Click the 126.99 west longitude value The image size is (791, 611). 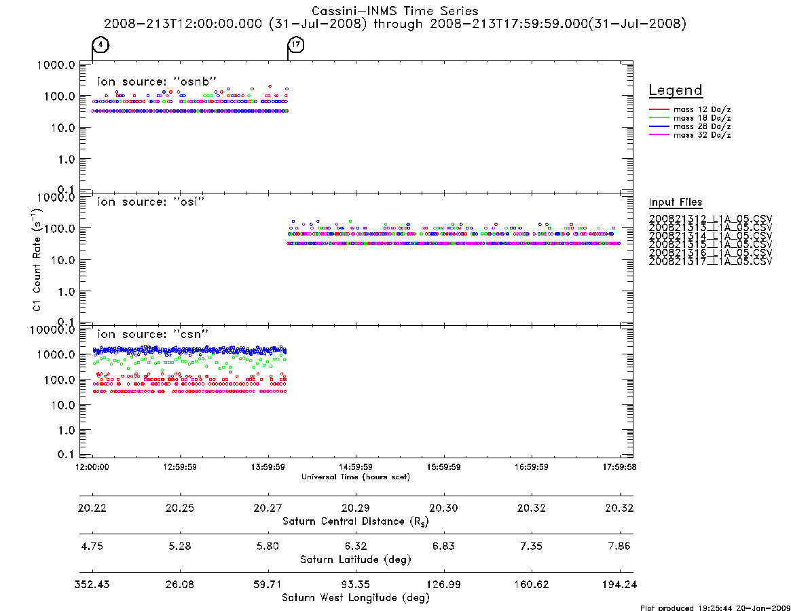[x=443, y=585]
